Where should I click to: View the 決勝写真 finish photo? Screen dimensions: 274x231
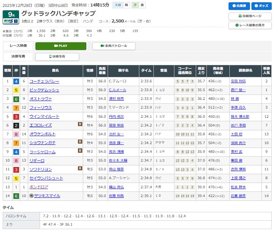coord(57,56)
